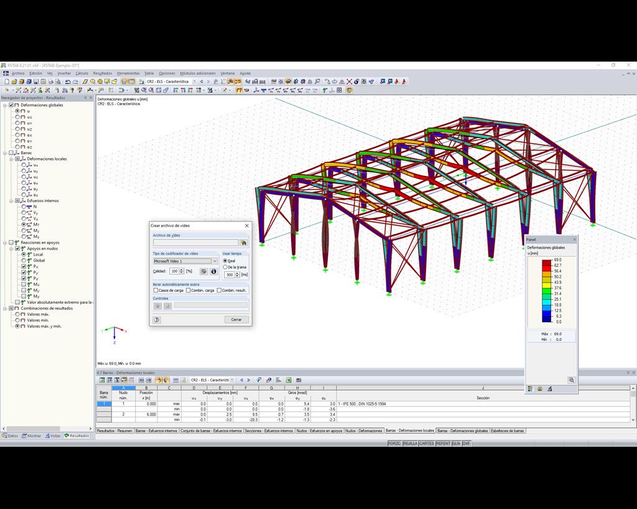This screenshot has height=509, width=637.
Task: Click the last highlighted icon in second toolbar
Action: click(x=349, y=90)
